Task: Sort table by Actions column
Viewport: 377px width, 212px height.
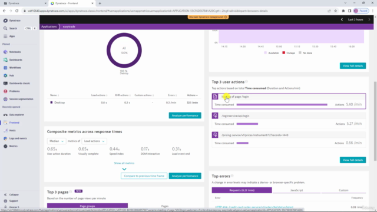Action: pyautogui.click(x=193, y=95)
